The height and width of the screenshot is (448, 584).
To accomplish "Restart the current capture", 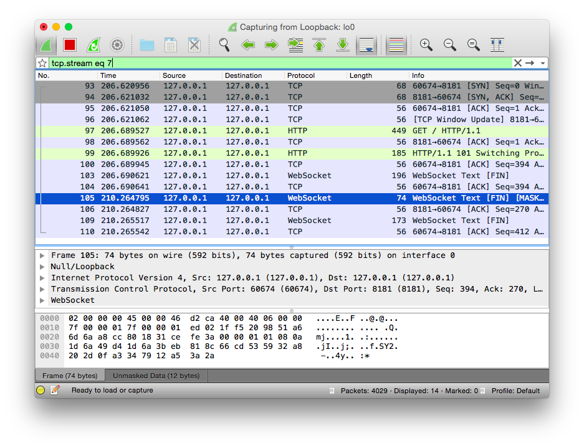I will click(93, 45).
